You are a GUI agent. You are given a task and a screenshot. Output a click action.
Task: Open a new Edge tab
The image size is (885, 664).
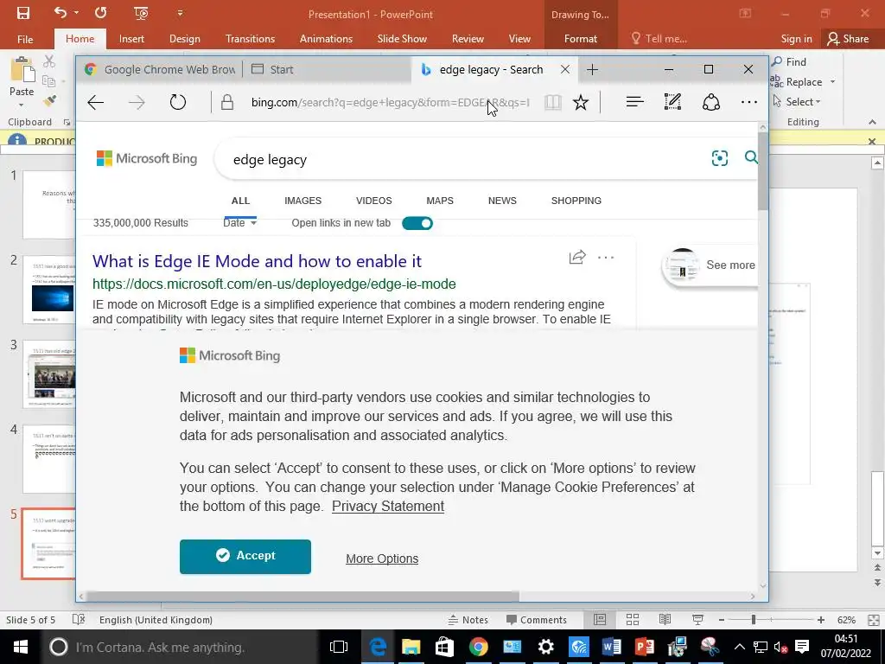(592, 69)
